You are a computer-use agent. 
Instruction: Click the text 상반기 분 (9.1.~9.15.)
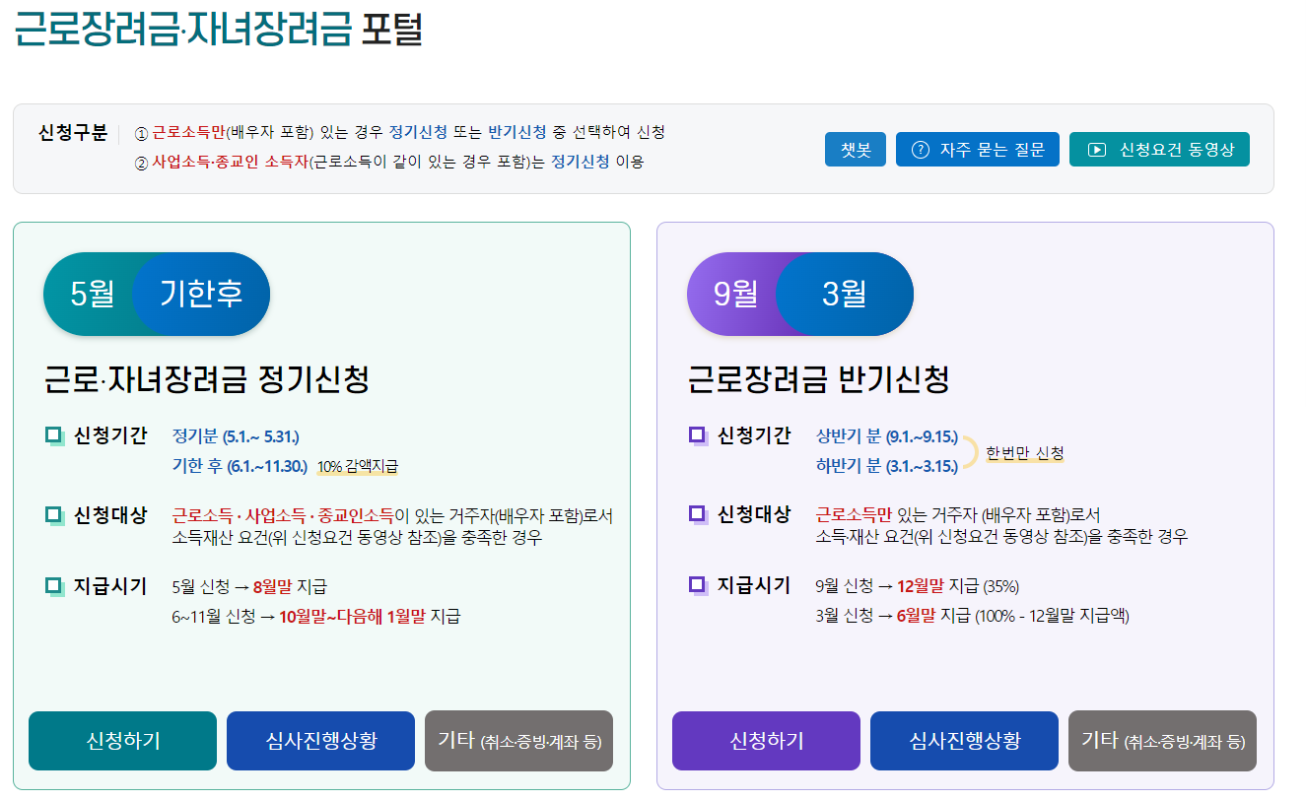pos(887,436)
